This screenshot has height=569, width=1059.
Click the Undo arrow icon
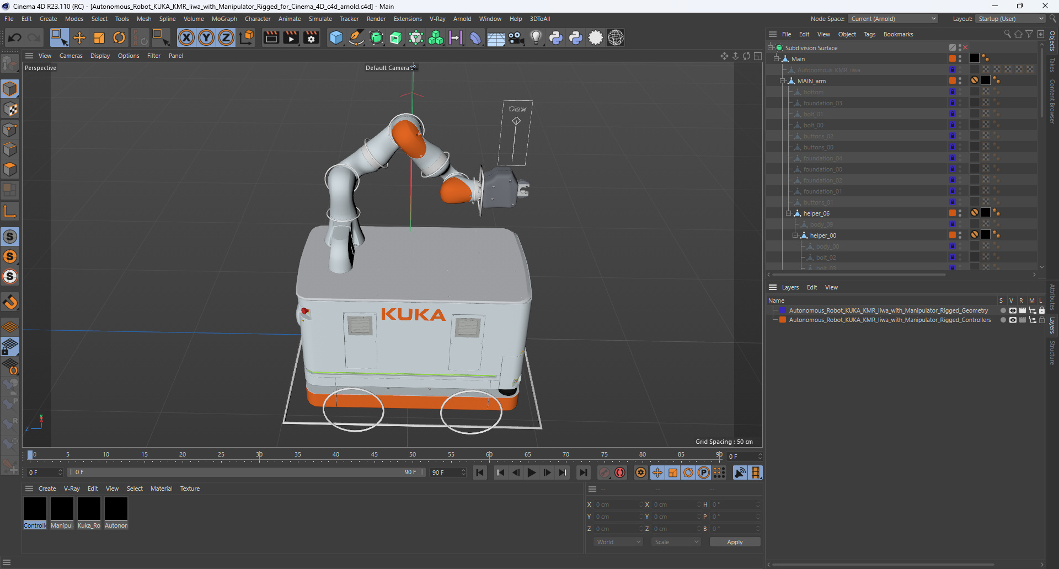[x=15, y=37]
